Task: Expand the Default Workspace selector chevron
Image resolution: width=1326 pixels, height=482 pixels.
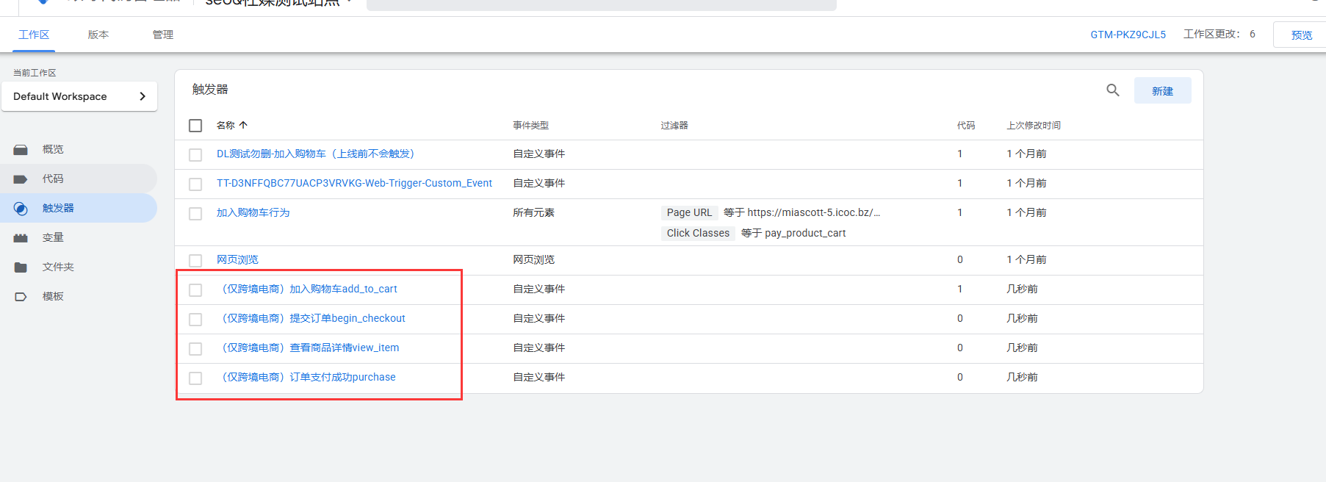Action: coord(143,96)
